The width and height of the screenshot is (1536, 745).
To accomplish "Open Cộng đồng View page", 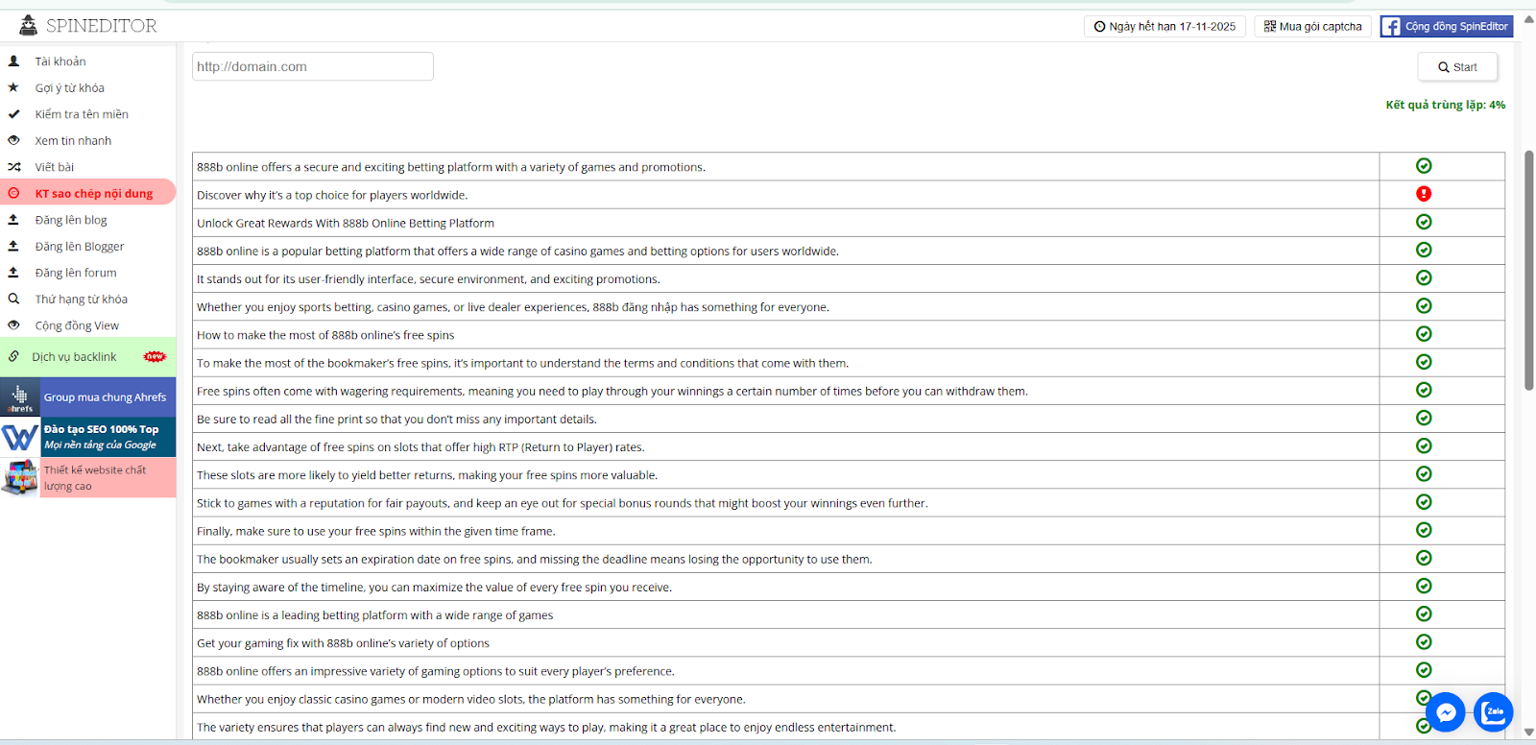I will (x=77, y=325).
